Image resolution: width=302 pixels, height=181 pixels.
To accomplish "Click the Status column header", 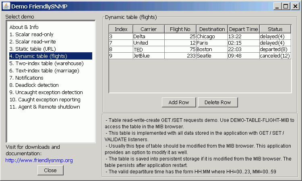I will tap(275, 29).
